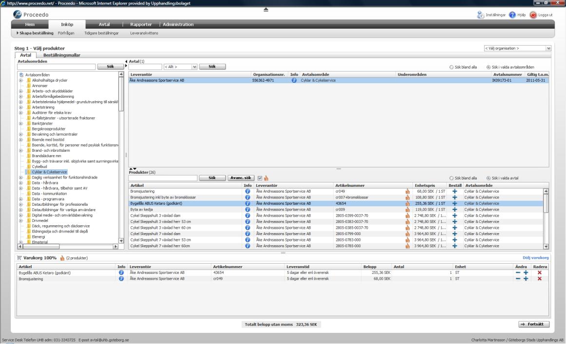The image size is (566, 344).
Task: Click the Varukorg shopping cart icon
Action: tap(19, 258)
